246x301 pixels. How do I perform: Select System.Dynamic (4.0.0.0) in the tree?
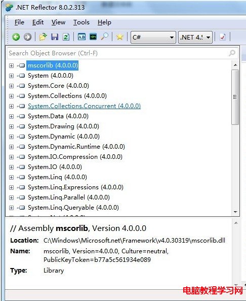coord(64,137)
